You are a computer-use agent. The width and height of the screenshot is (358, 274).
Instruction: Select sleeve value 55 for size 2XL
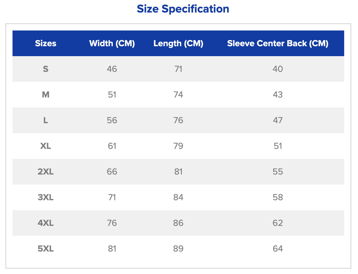coord(278,172)
